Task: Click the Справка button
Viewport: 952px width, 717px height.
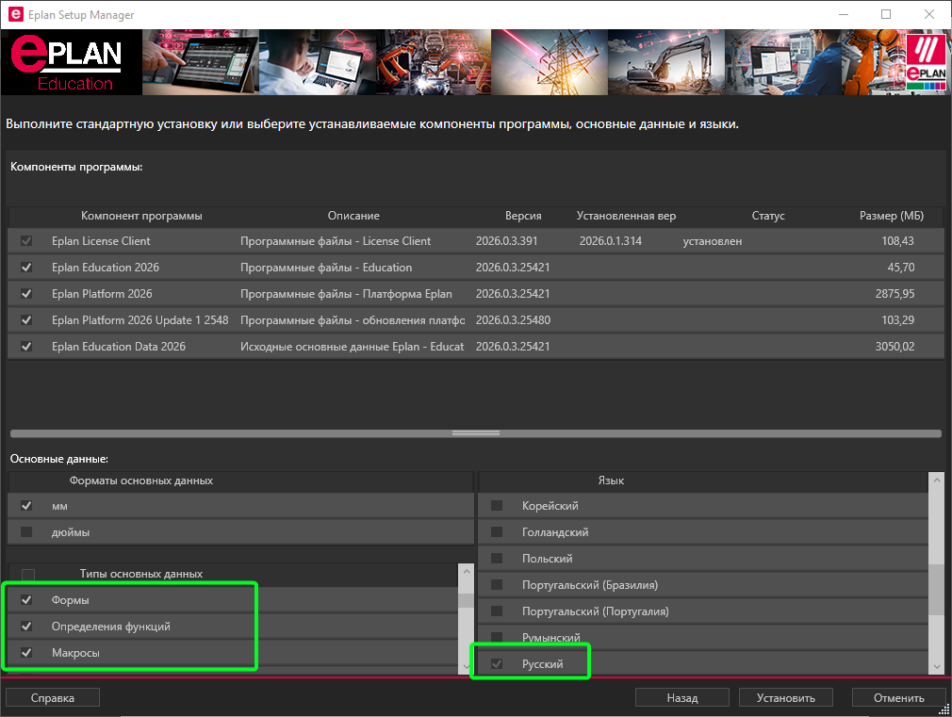Action: click(53, 697)
